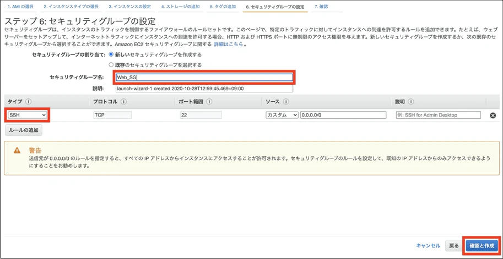Click the セキュリティグループ名 field containing Web_SG
Screen dimensions: 503x259
[204, 77]
